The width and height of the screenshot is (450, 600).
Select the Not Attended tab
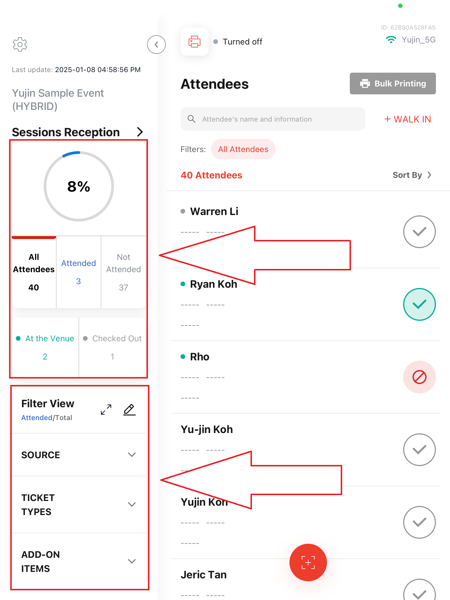pyautogui.click(x=123, y=272)
